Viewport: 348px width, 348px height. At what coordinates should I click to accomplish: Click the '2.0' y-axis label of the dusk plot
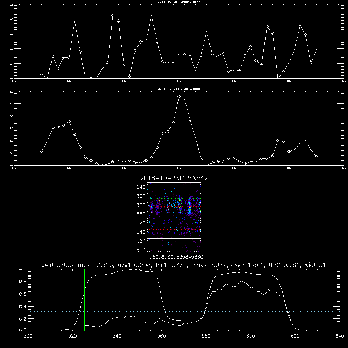click(x=11, y=116)
